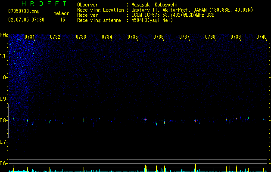Click the 0.8 kHz axis label
The height and width of the screenshot is (172, 271).
pyautogui.click(x=4, y=120)
